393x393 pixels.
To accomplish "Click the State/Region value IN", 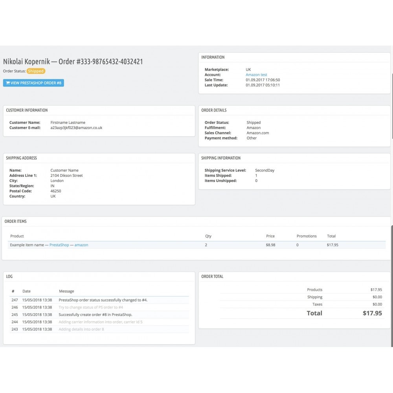I will point(52,186).
